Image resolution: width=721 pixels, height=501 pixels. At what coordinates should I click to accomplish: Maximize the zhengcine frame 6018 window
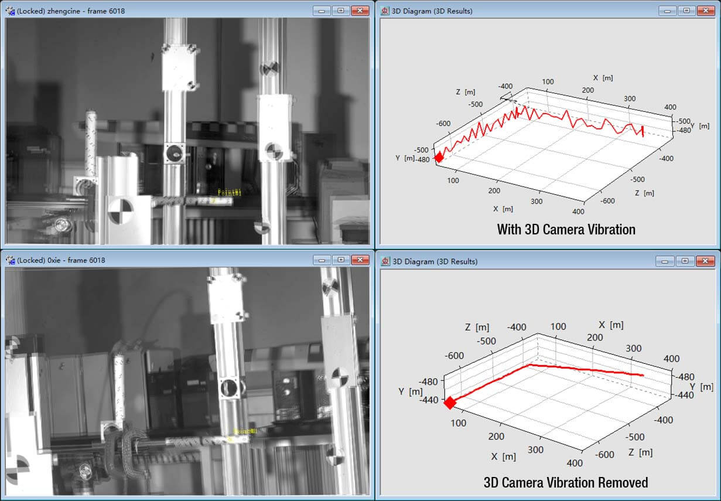coord(340,11)
